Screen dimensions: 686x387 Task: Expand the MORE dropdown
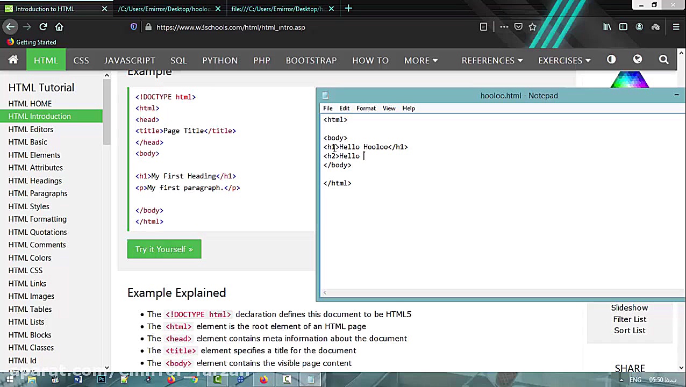point(420,60)
